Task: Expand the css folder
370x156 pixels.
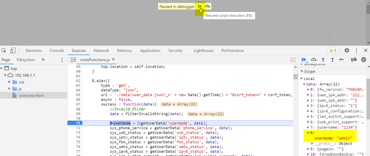Action: tap(10, 82)
